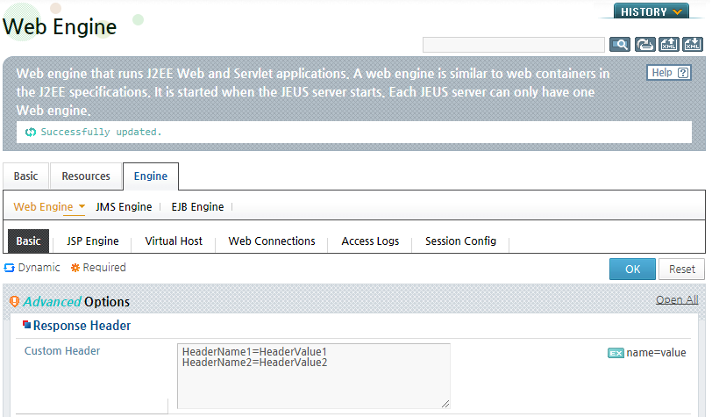
Task: Click the Advanced Options heading text
Action: (x=76, y=301)
